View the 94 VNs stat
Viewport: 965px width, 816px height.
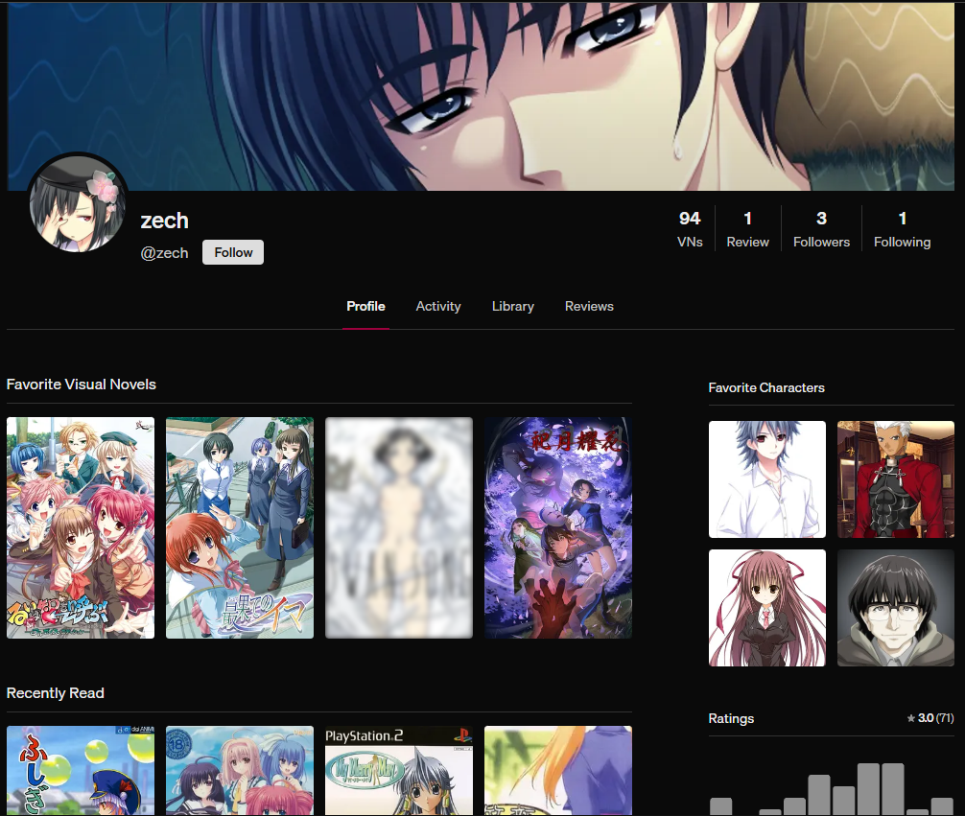click(x=690, y=229)
